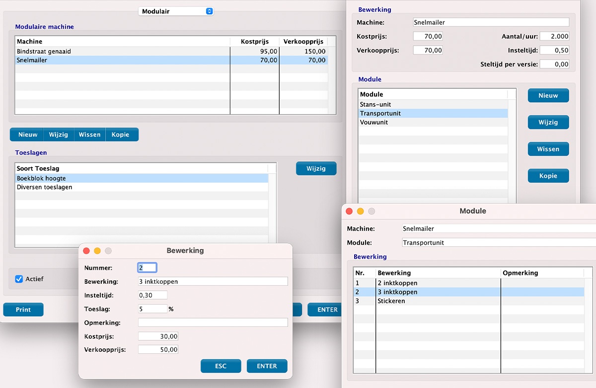596x388 pixels.
Task: Edit Module field showing Transportunit
Action: pos(499,243)
